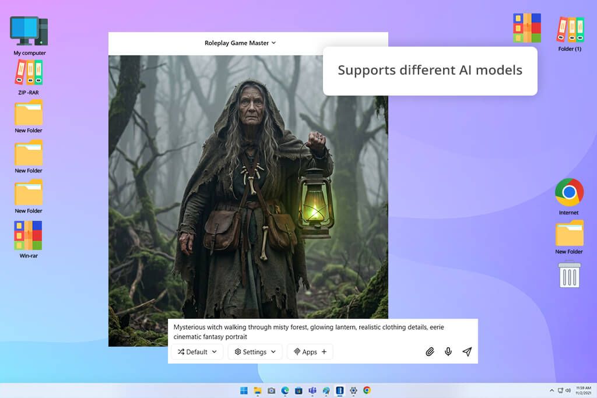This screenshot has height=398, width=597.
Task: Open File Explorer from the taskbar
Action: (x=258, y=390)
